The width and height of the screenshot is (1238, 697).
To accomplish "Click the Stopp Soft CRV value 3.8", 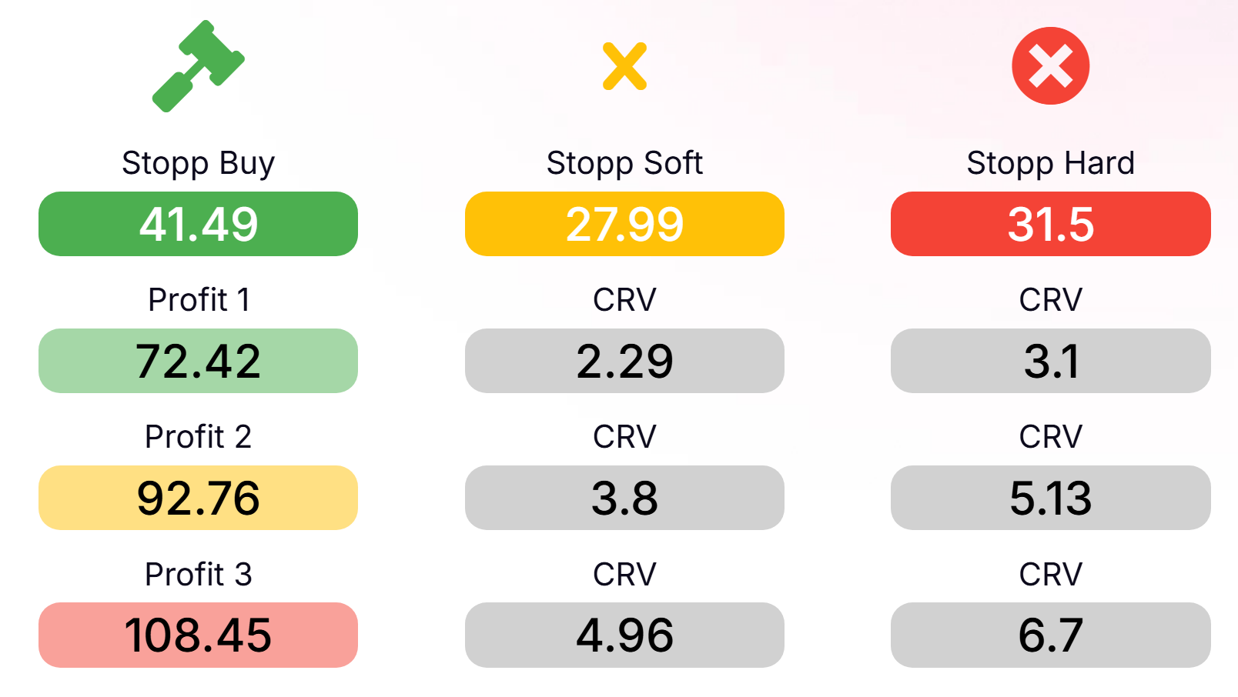I will pos(624,498).
